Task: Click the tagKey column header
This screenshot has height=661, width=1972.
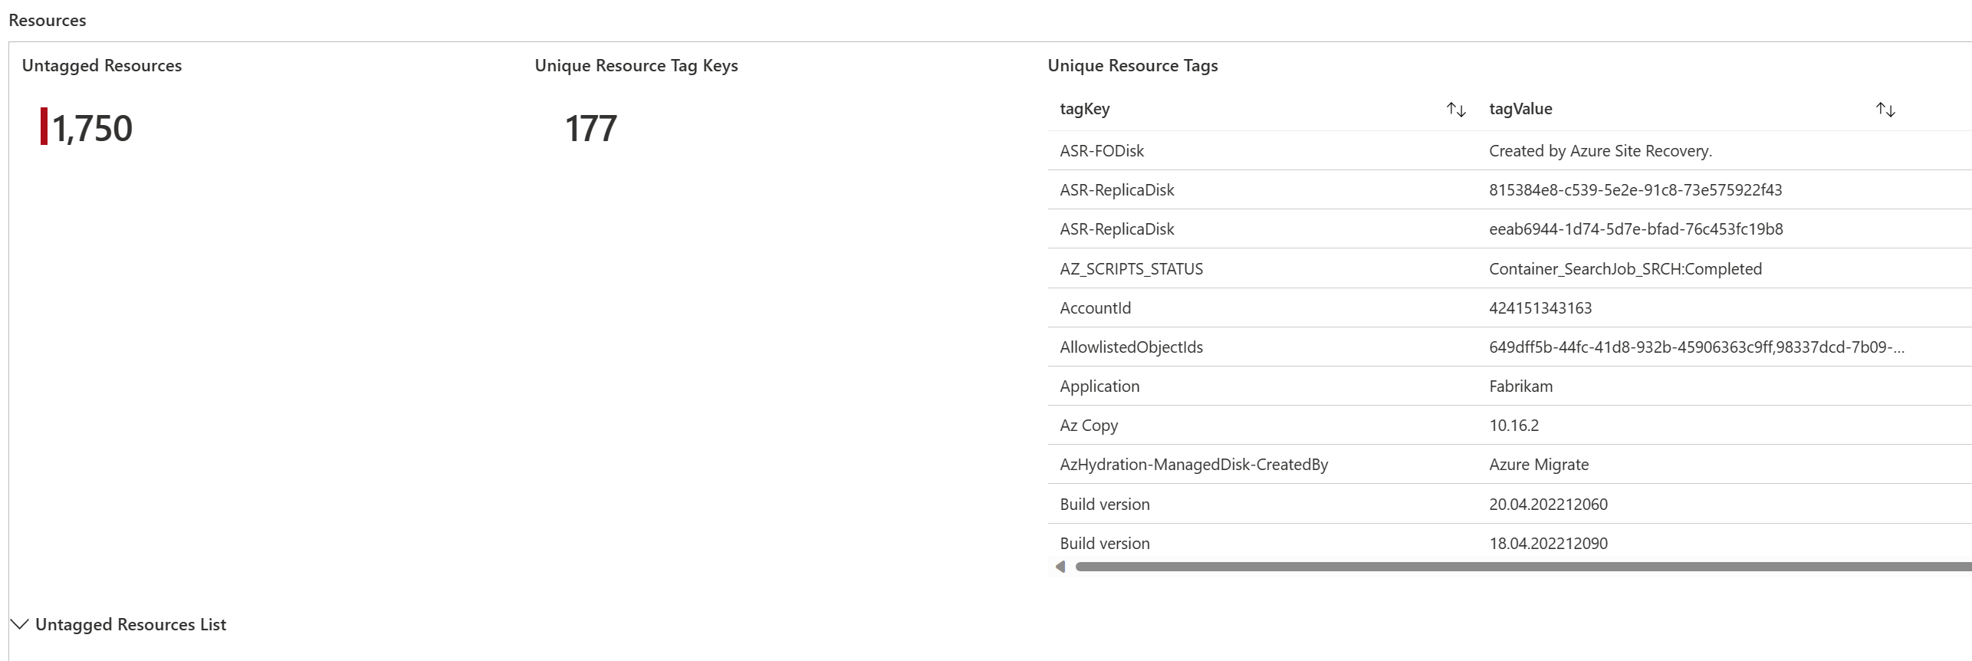Action: 1084,109
